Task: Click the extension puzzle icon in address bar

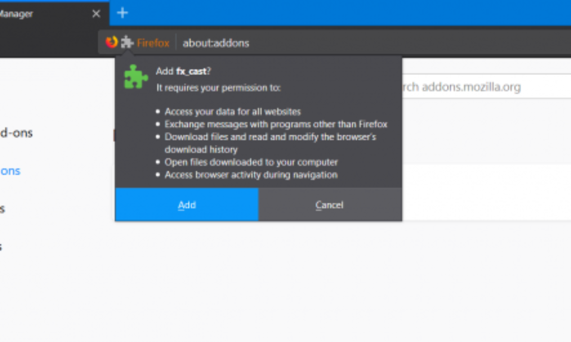Action: (x=127, y=43)
